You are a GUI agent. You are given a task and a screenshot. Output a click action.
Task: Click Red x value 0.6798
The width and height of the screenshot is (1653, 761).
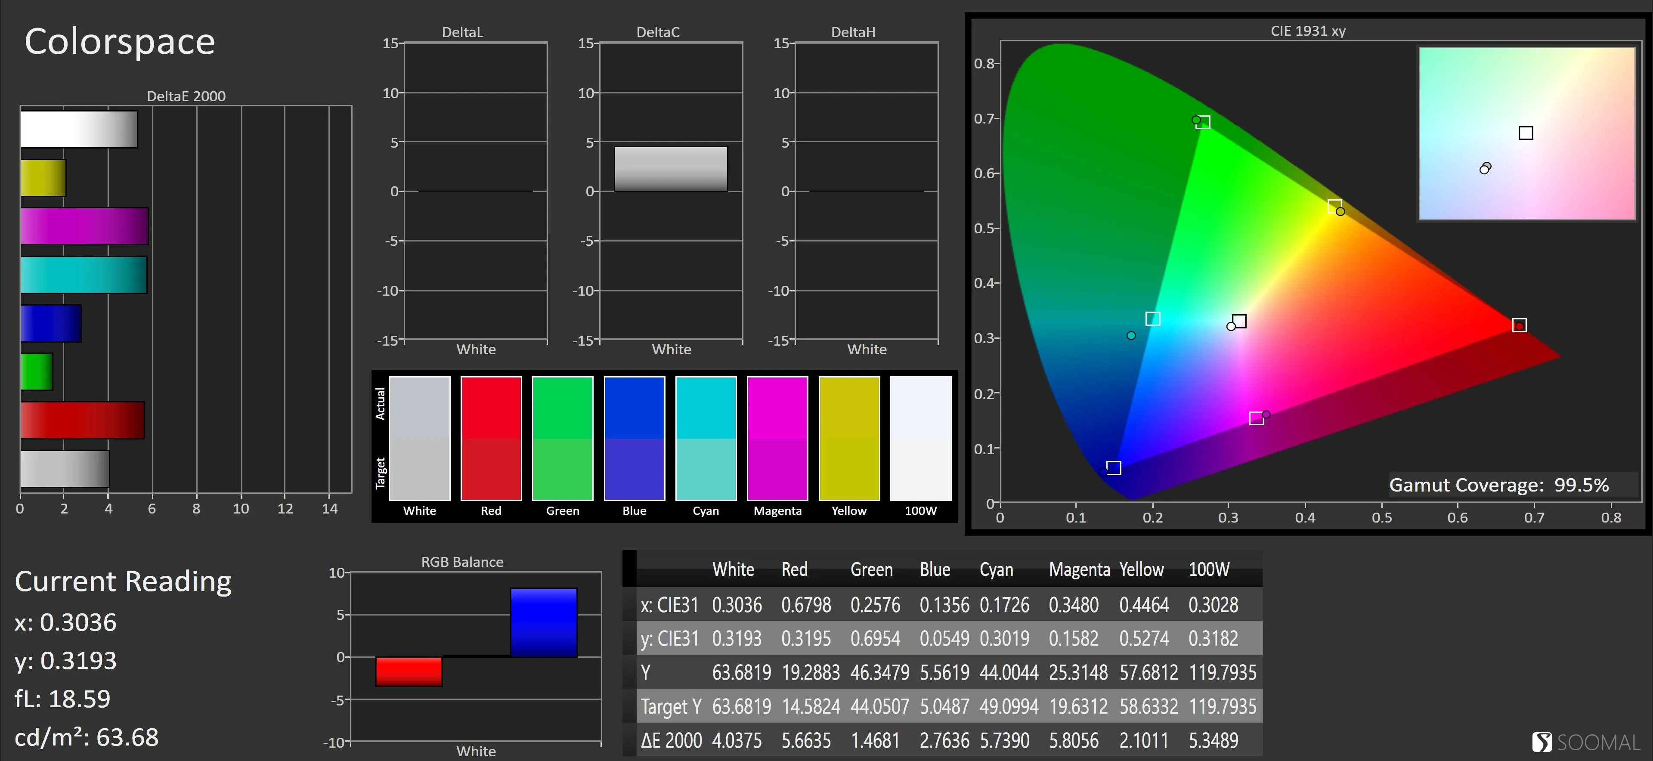tap(806, 604)
